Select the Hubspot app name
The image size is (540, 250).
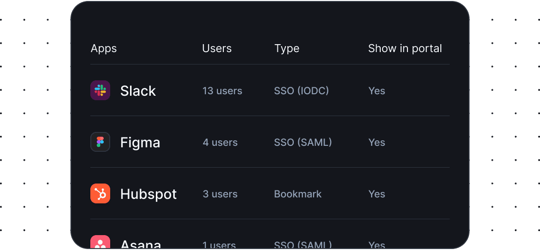coord(148,194)
